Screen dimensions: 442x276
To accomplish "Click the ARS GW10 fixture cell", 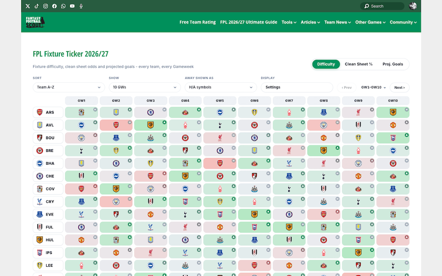I will pos(393,112).
